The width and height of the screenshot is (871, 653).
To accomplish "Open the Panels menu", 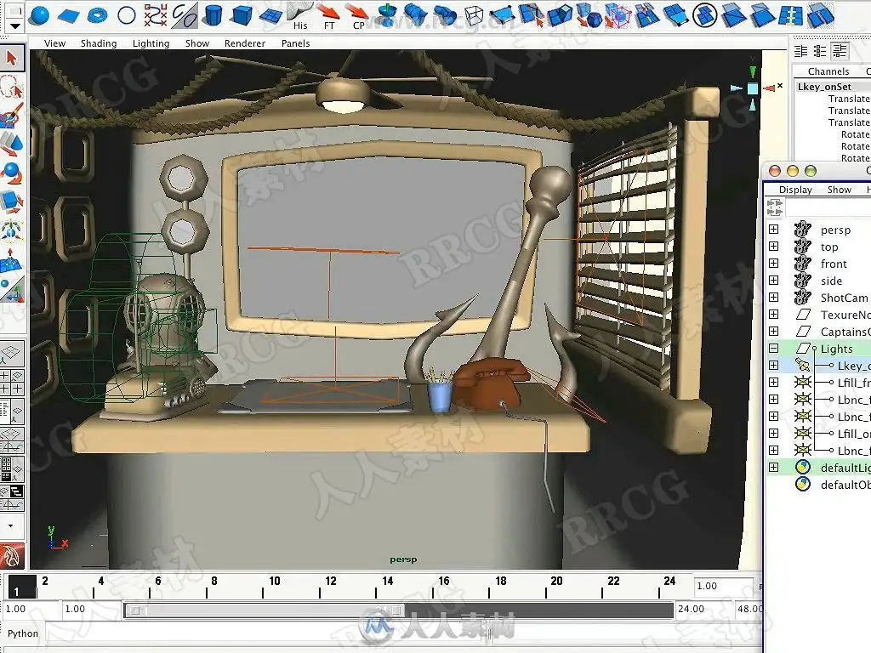I will click(295, 43).
